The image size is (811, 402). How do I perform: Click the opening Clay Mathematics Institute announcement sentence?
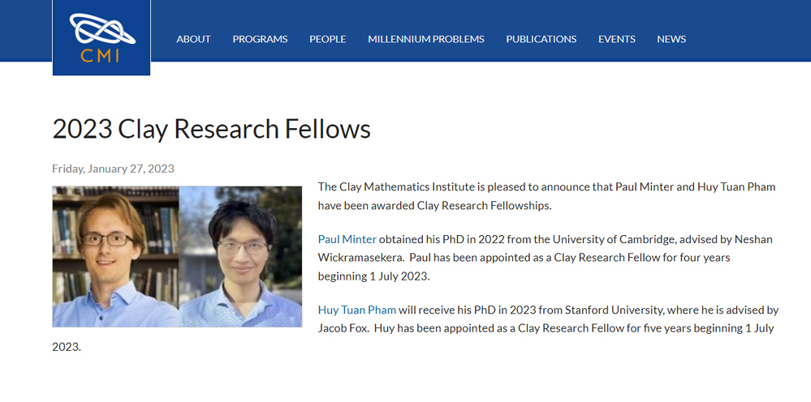(546, 196)
